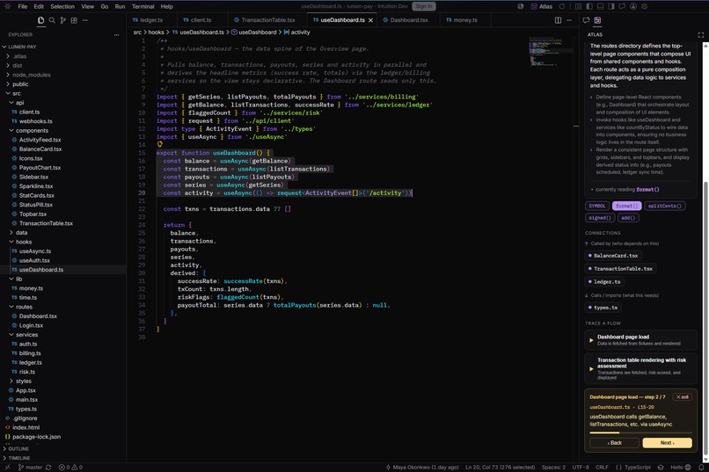
Task: Click the theme contrast icon in title bar
Action: tap(521, 6)
